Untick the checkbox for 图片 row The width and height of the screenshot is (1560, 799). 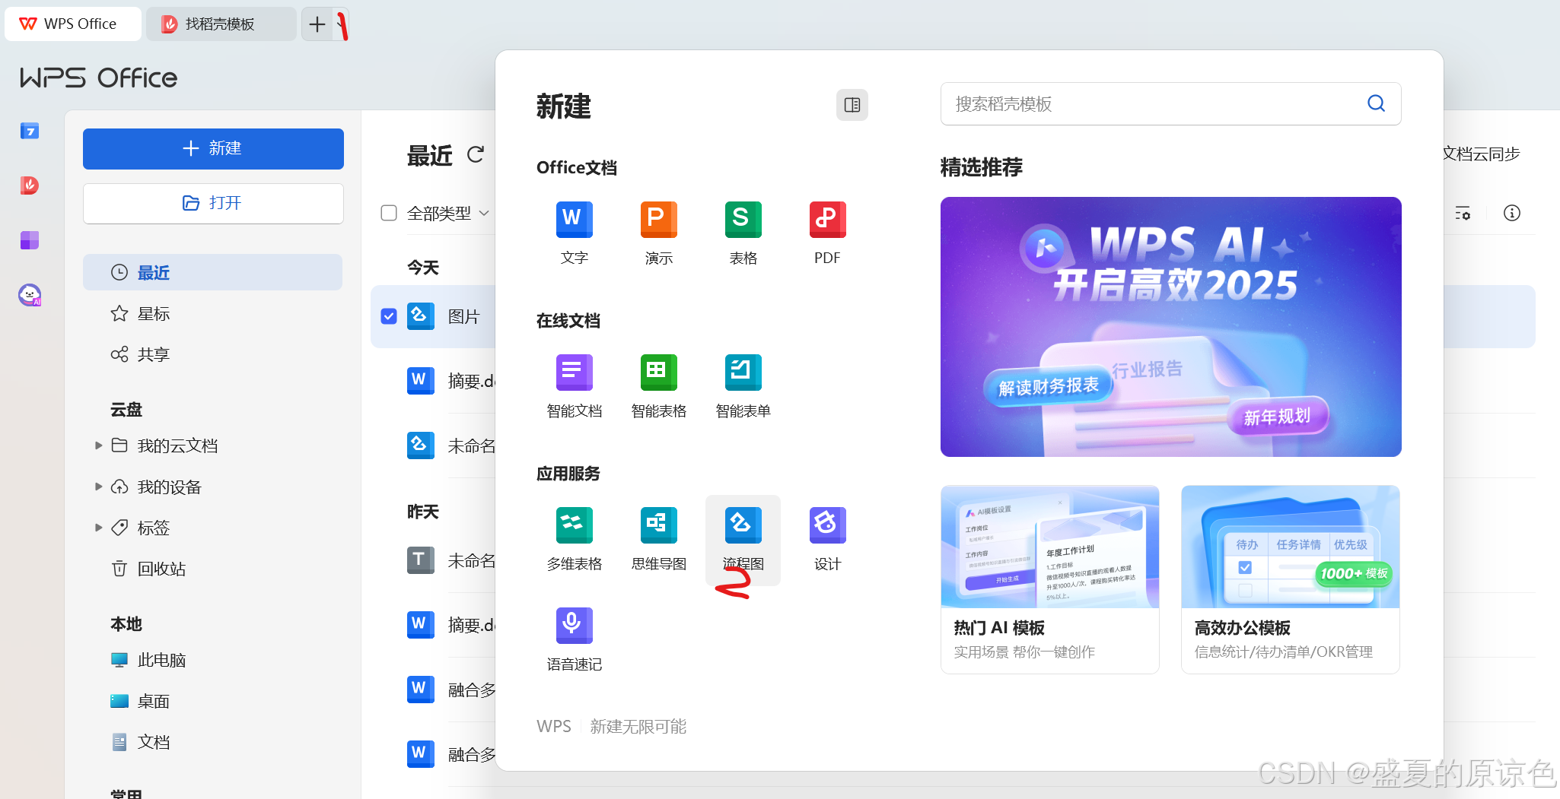pos(389,316)
